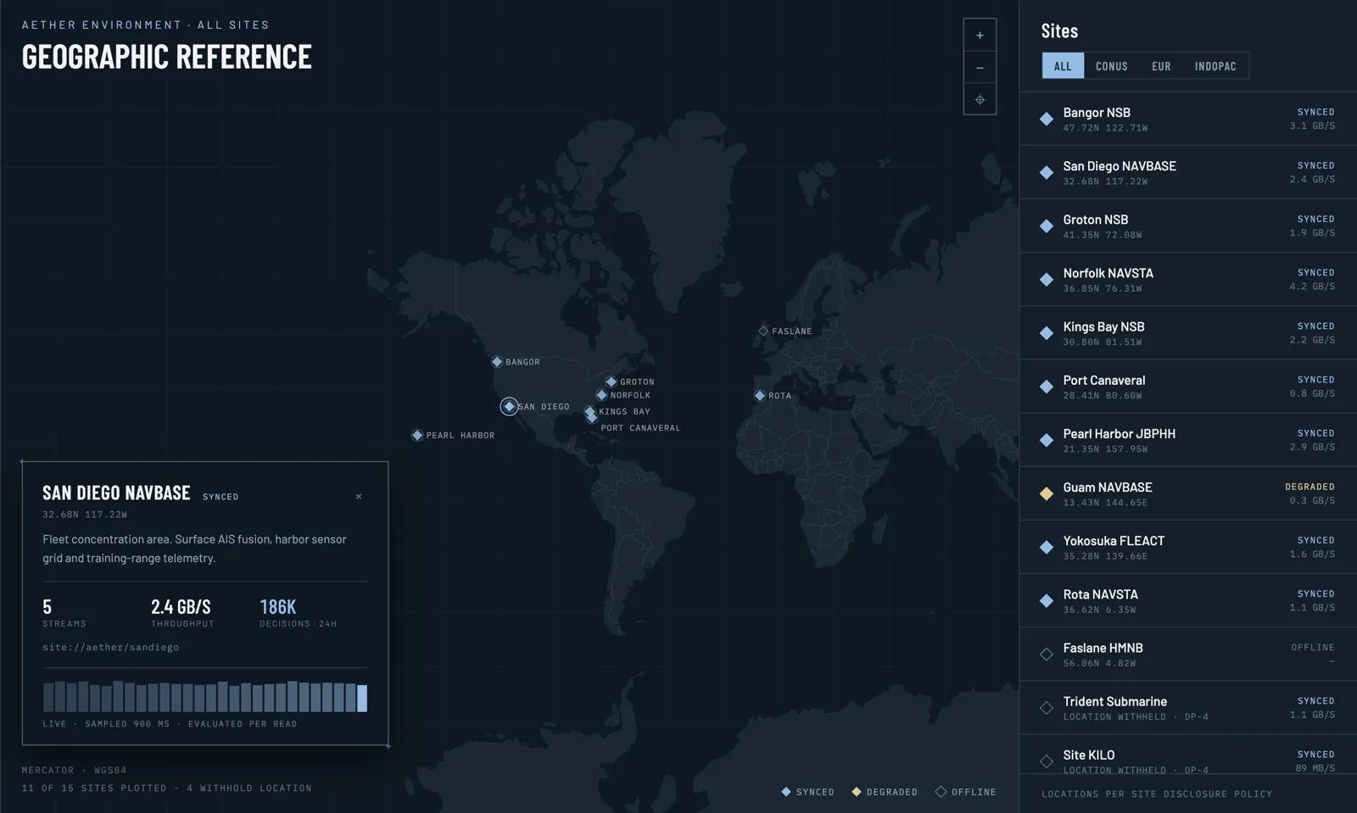Filter sites by EUR tab
Viewport: 1357px width, 813px height.
[x=1161, y=66]
